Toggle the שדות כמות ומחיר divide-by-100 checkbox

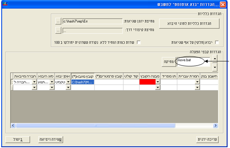[139, 42]
